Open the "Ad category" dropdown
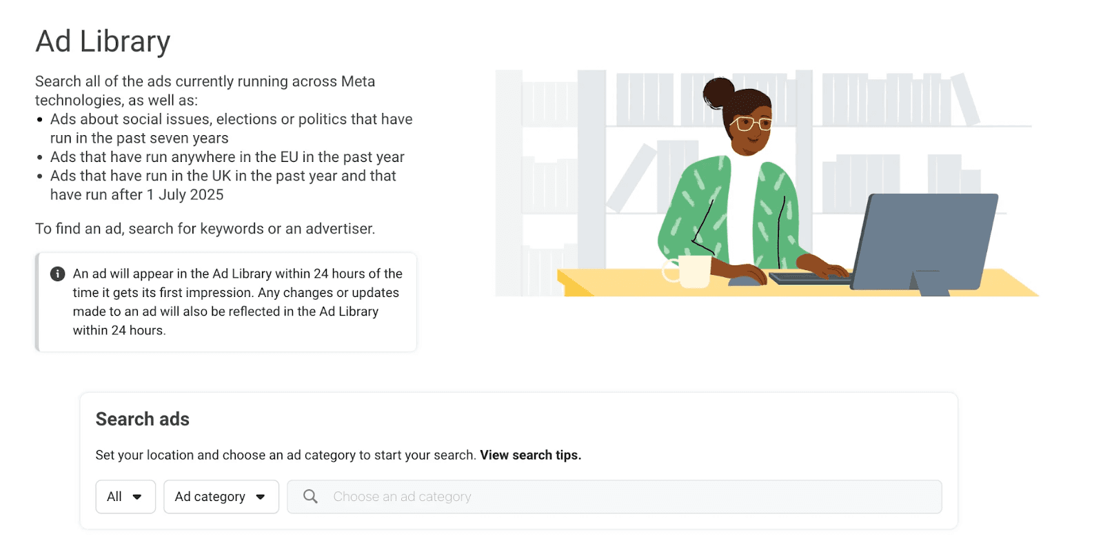This screenshot has width=1103, height=541. click(x=221, y=496)
